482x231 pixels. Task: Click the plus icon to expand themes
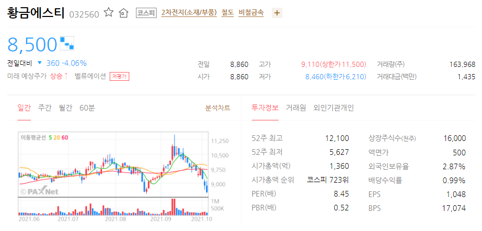pyautogui.click(x=277, y=13)
